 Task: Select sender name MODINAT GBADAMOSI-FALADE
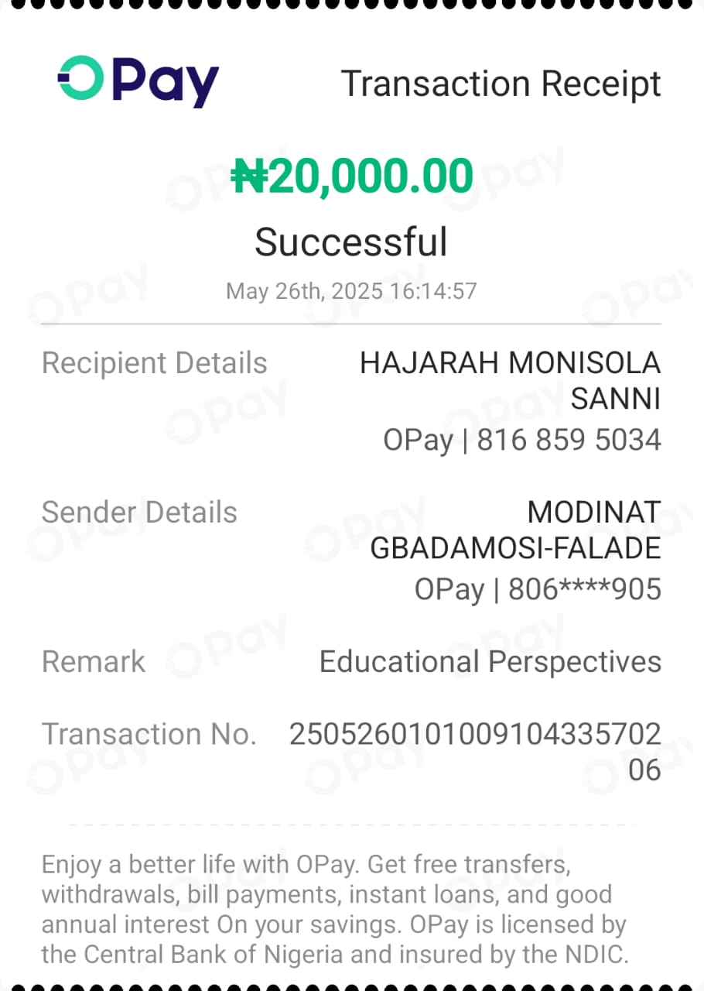pyautogui.click(x=516, y=530)
